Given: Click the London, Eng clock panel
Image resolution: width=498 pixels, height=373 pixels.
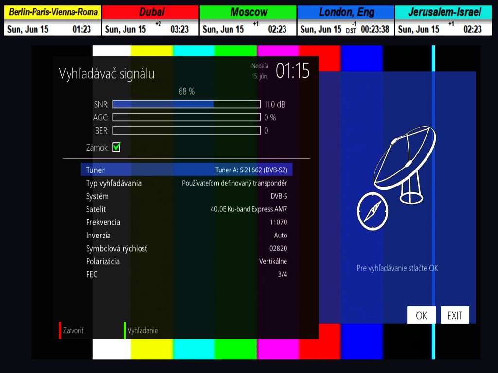Looking at the screenshot, I should (345, 20).
